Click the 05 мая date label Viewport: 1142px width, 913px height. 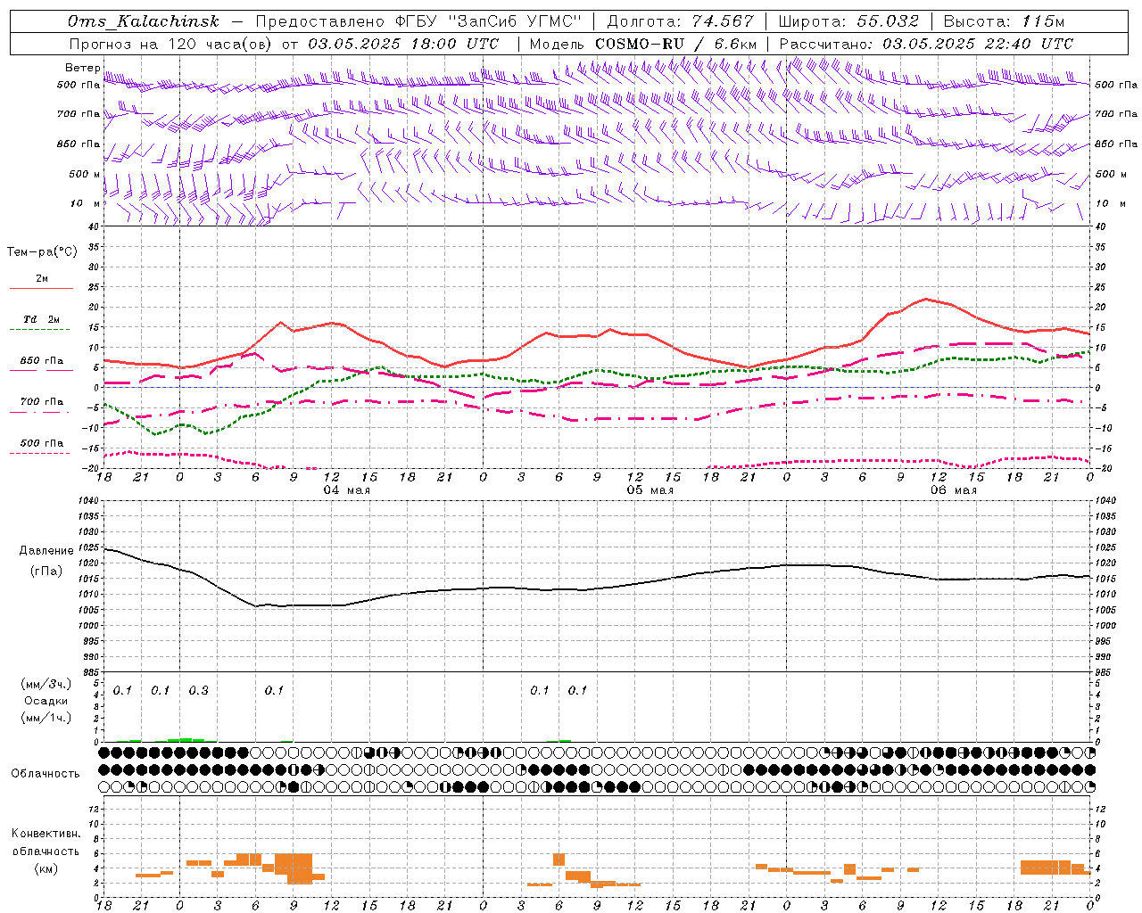[650, 490]
